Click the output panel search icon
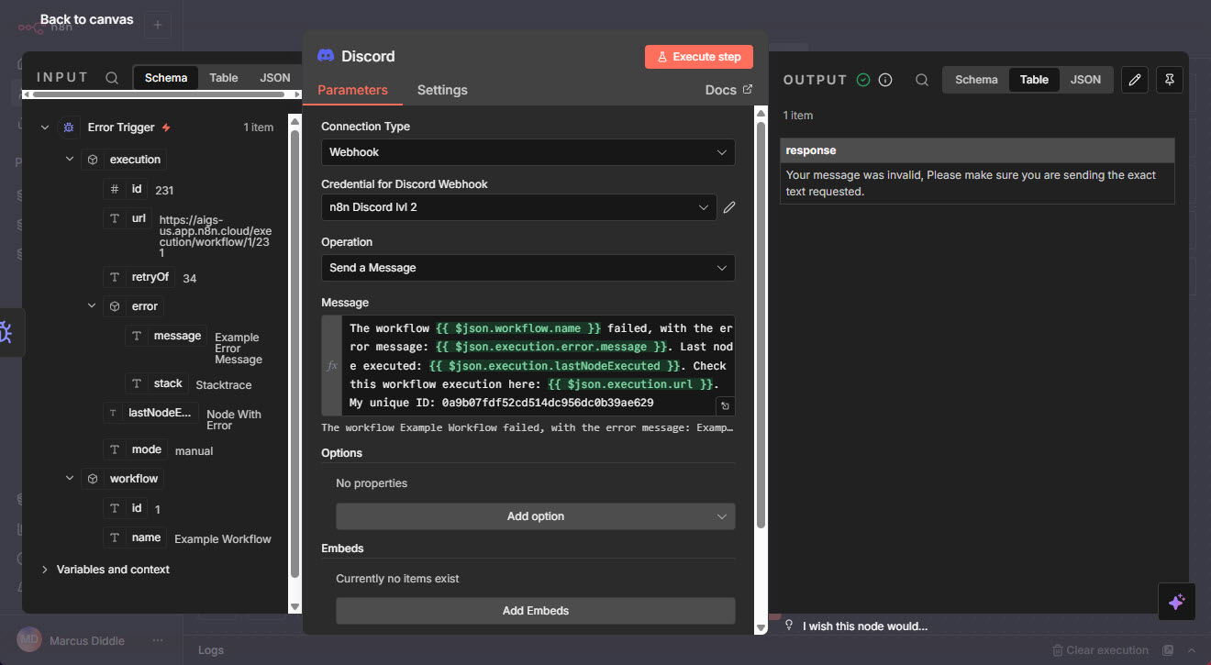 [922, 80]
